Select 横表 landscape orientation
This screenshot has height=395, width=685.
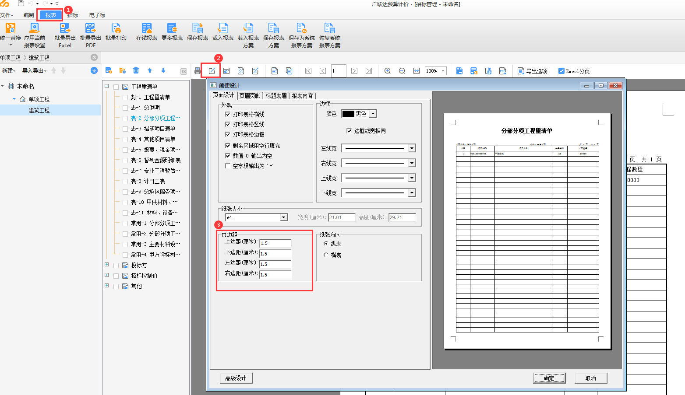(x=326, y=255)
